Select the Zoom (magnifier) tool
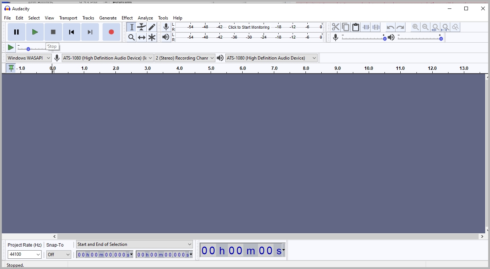490x269 pixels. click(x=132, y=37)
